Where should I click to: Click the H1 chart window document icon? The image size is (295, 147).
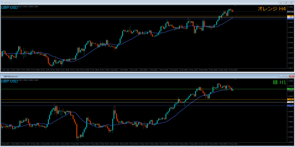2,77
